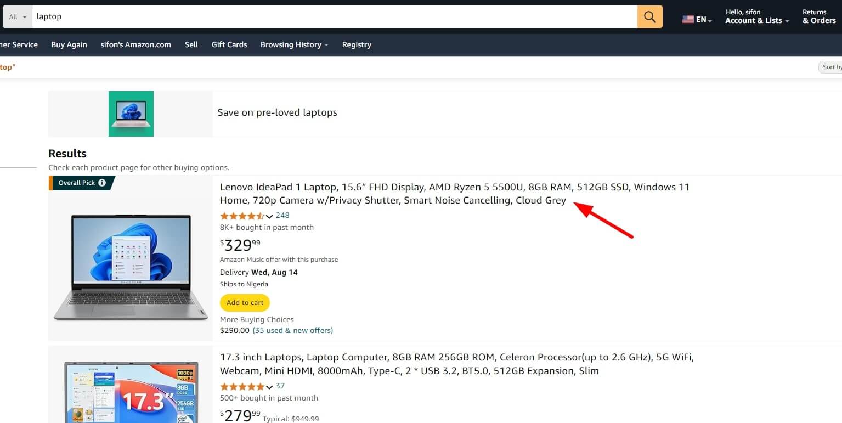842x423 pixels.
Task: Click the 17.3 inch laptop star rating
Action: click(x=242, y=387)
